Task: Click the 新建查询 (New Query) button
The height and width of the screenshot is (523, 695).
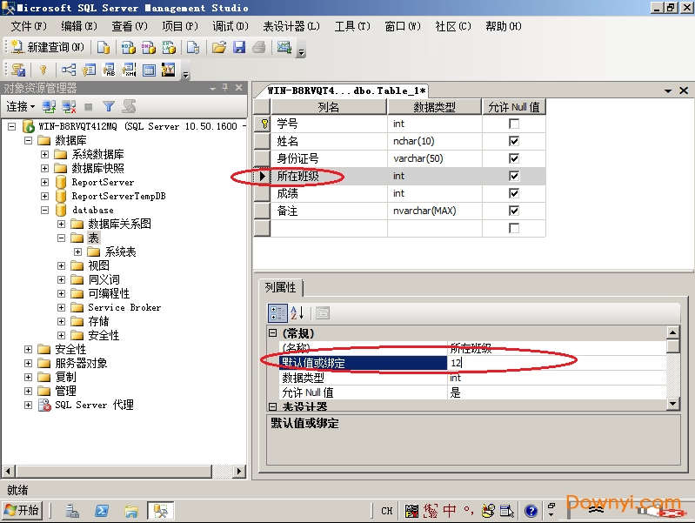Action: coord(49,47)
